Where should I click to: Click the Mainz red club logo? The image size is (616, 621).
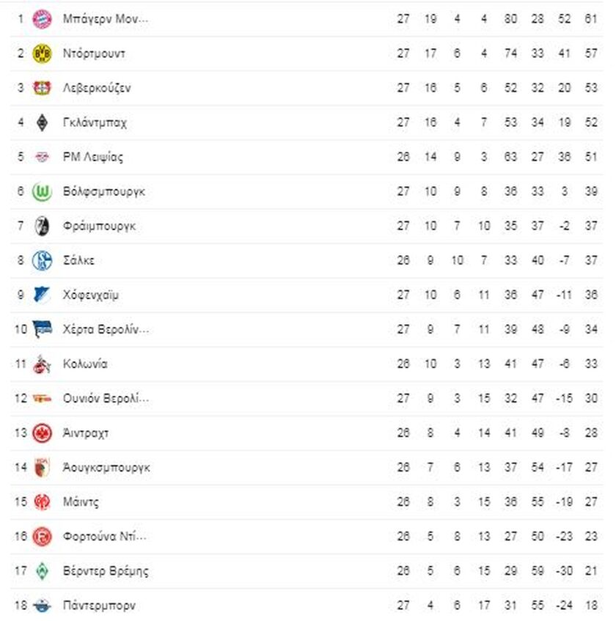pyautogui.click(x=42, y=502)
